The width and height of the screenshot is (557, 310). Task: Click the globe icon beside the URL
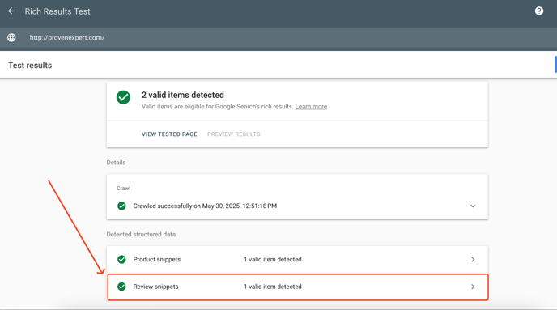(x=11, y=38)
